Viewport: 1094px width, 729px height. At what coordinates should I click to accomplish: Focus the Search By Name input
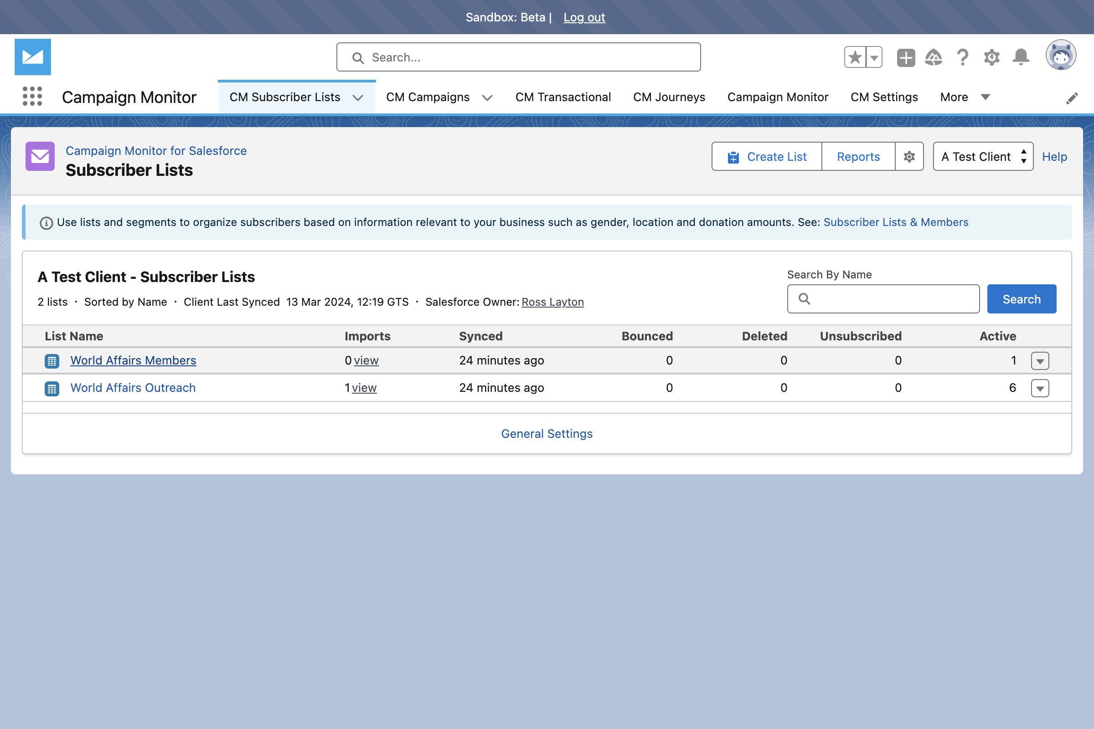pos(883,299)
